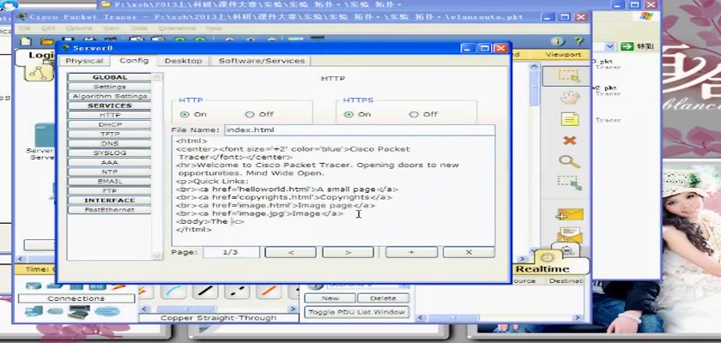Click the Add Simple PDU envelope icon

[x=570, y=214]
